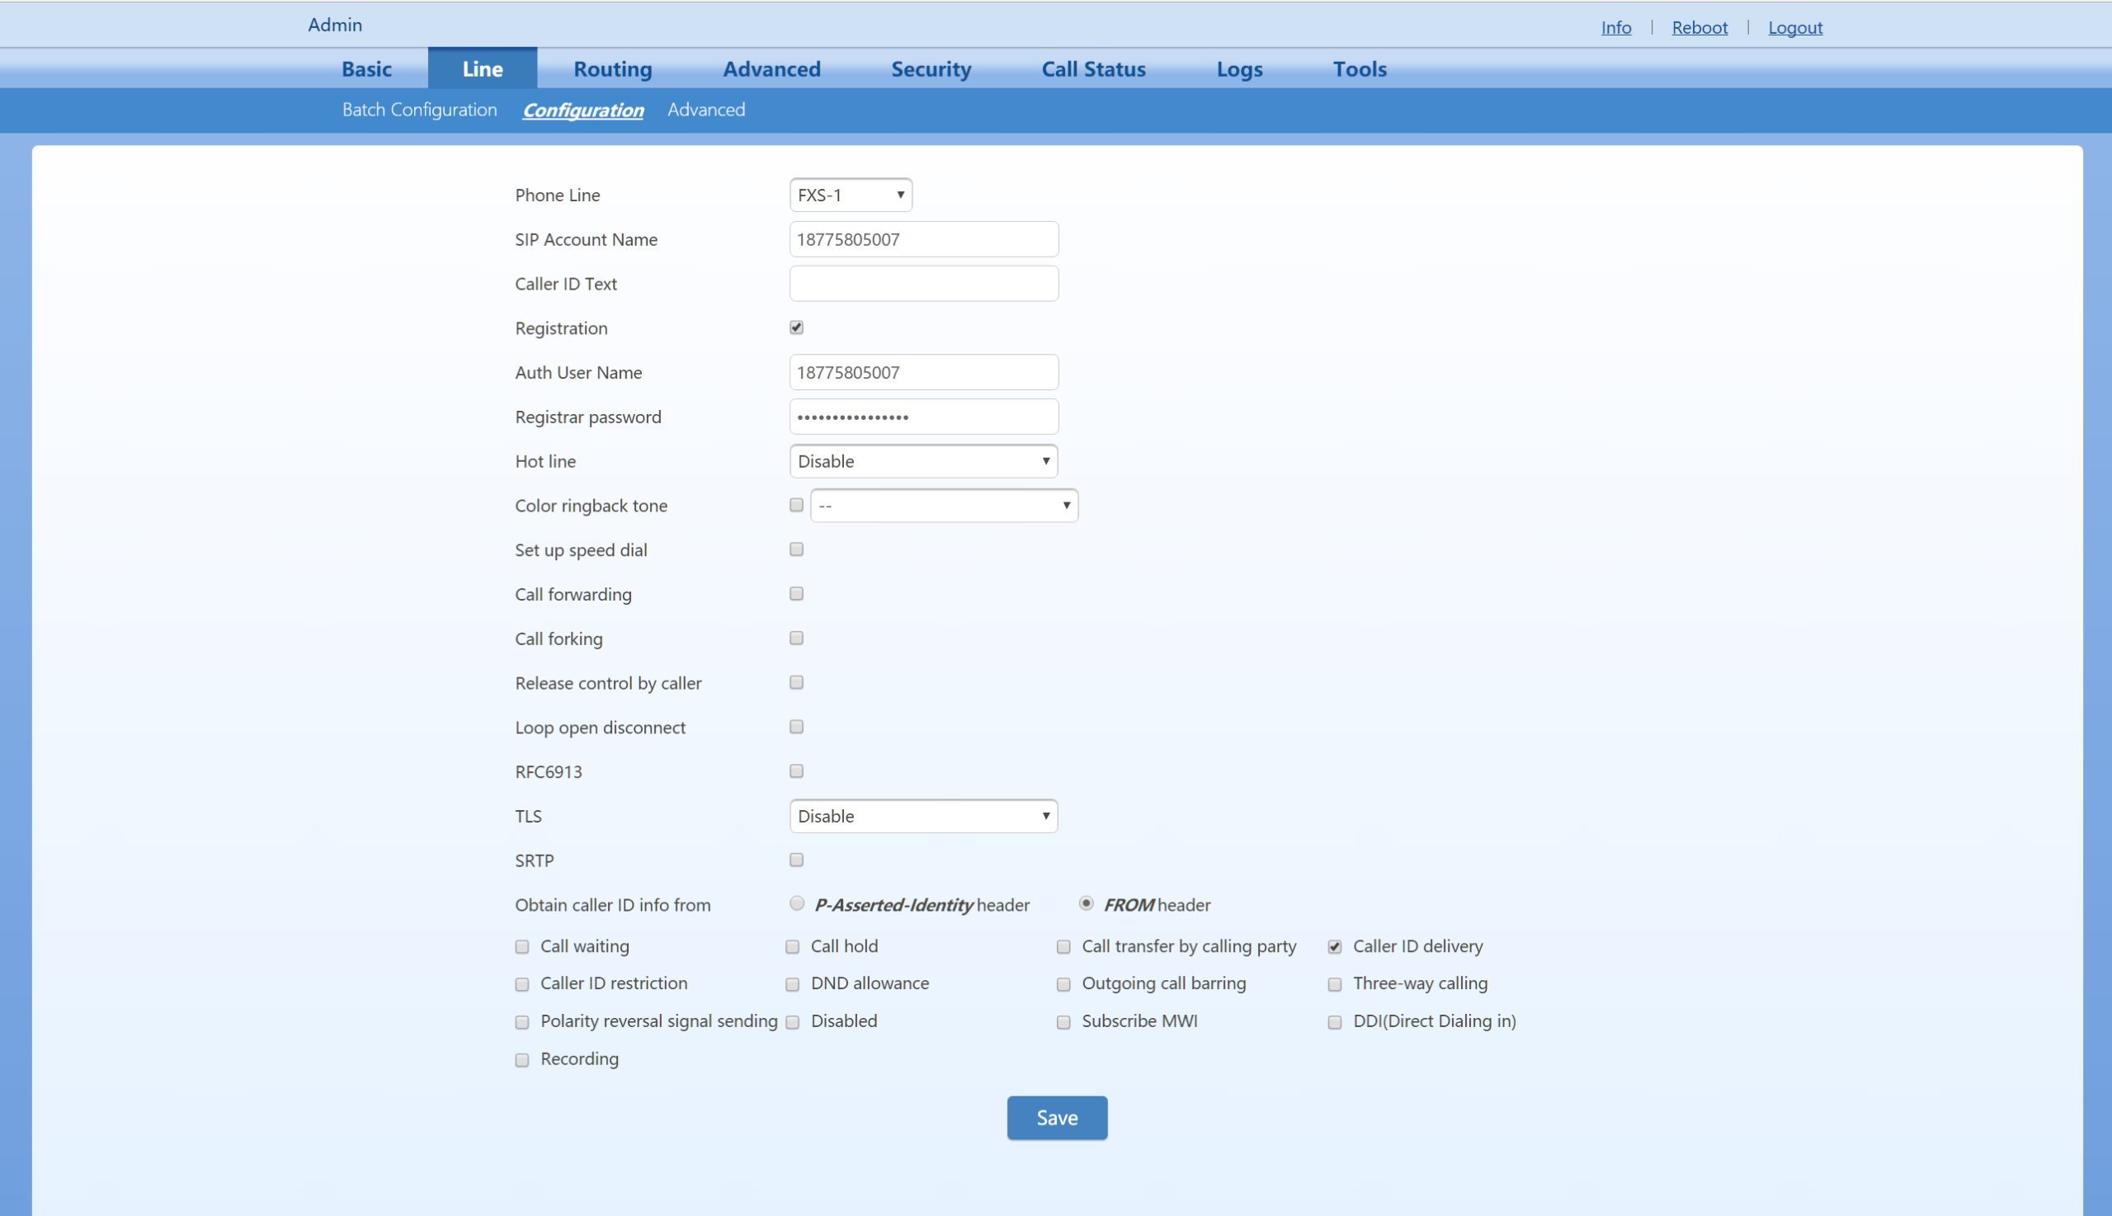
Task: Enable the DND allowance checkbox
Action: [792, 985]
